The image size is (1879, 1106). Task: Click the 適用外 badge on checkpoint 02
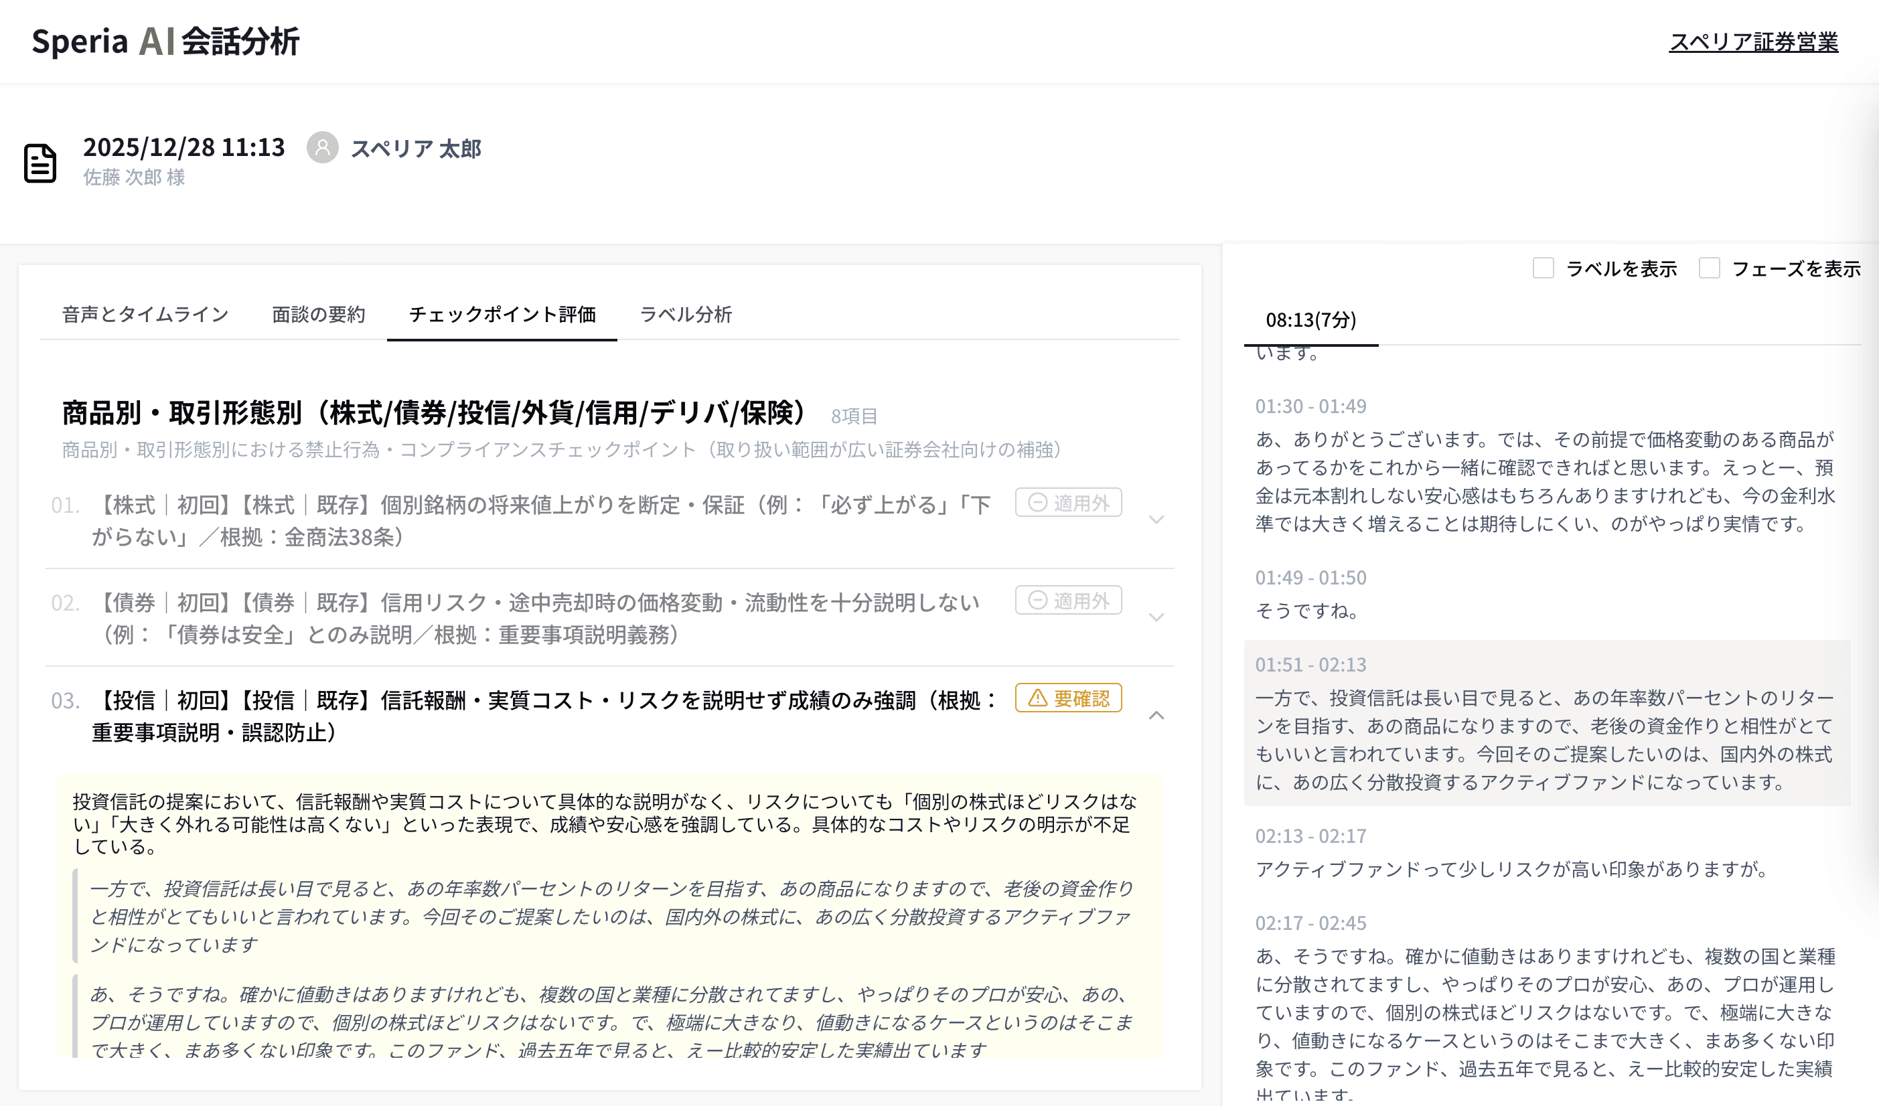[x=1068, y=601]
